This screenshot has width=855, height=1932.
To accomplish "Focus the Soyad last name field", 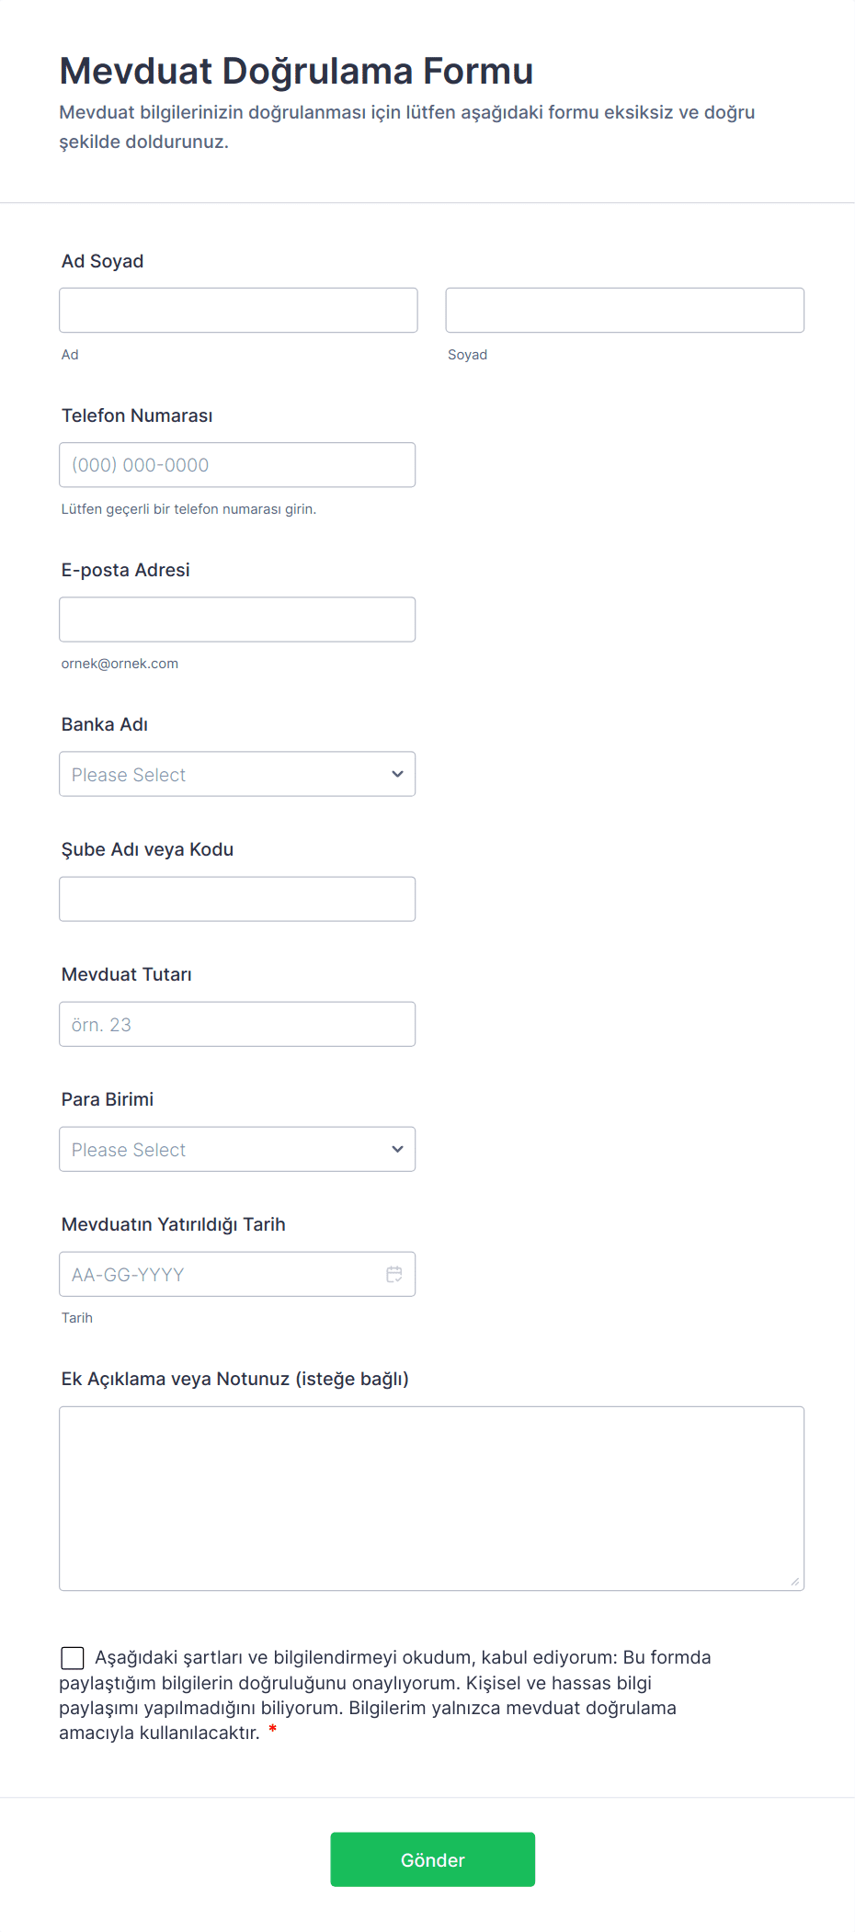I will coord(625,310).
